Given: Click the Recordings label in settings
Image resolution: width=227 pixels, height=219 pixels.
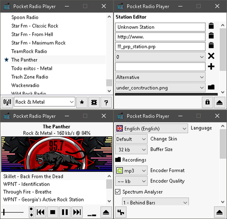Looking at the screenshot, I should 134,160.
